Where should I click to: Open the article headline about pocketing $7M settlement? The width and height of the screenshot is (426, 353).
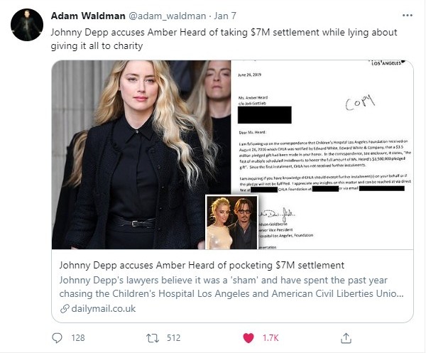(x=202, y=265)
